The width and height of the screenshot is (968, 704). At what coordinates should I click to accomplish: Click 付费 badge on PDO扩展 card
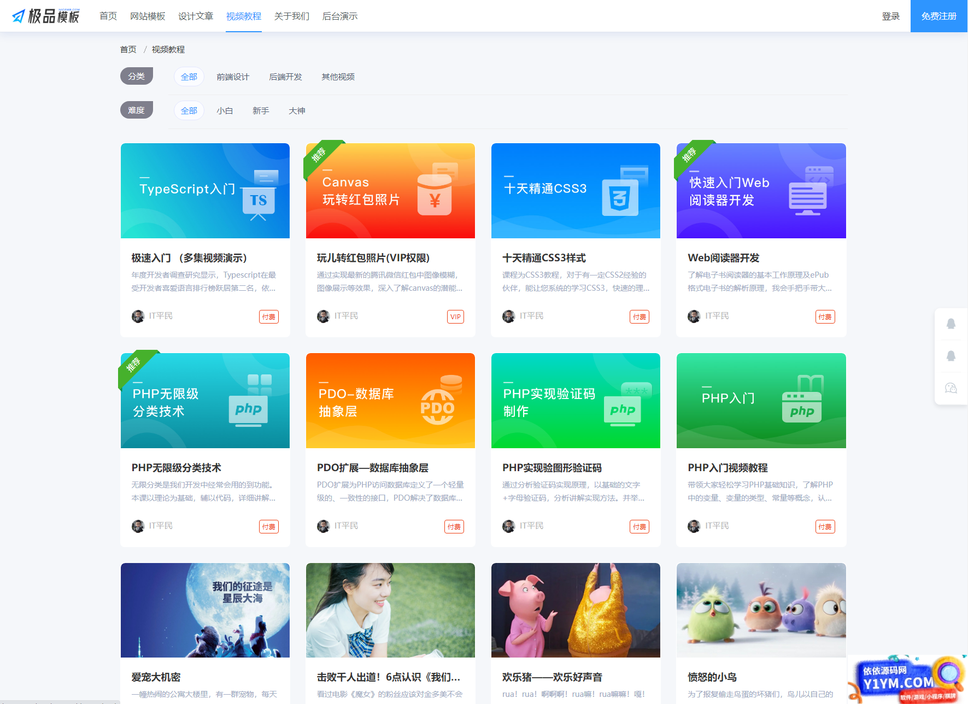point(454,527)
